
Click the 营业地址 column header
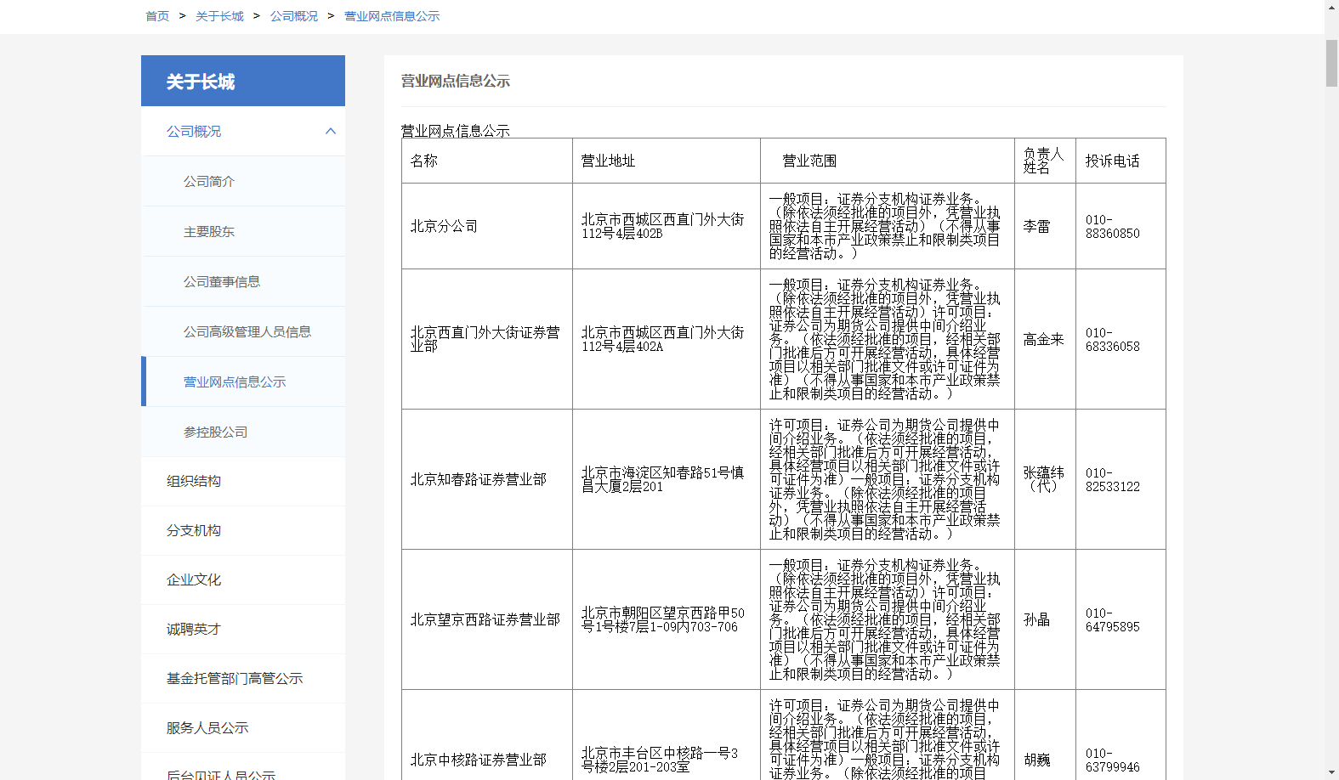tap(667, 161)
